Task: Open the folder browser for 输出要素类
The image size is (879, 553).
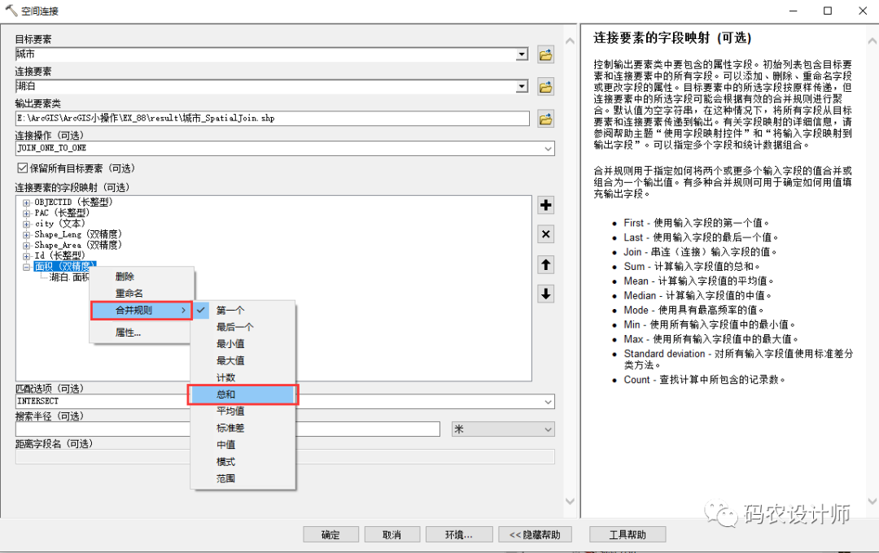Action: (545, 119)
